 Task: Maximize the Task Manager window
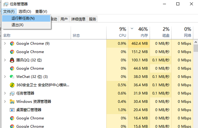pos(178,4)
